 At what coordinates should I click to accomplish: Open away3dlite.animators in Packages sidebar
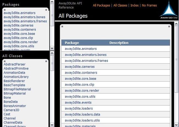tap(20, 13)
